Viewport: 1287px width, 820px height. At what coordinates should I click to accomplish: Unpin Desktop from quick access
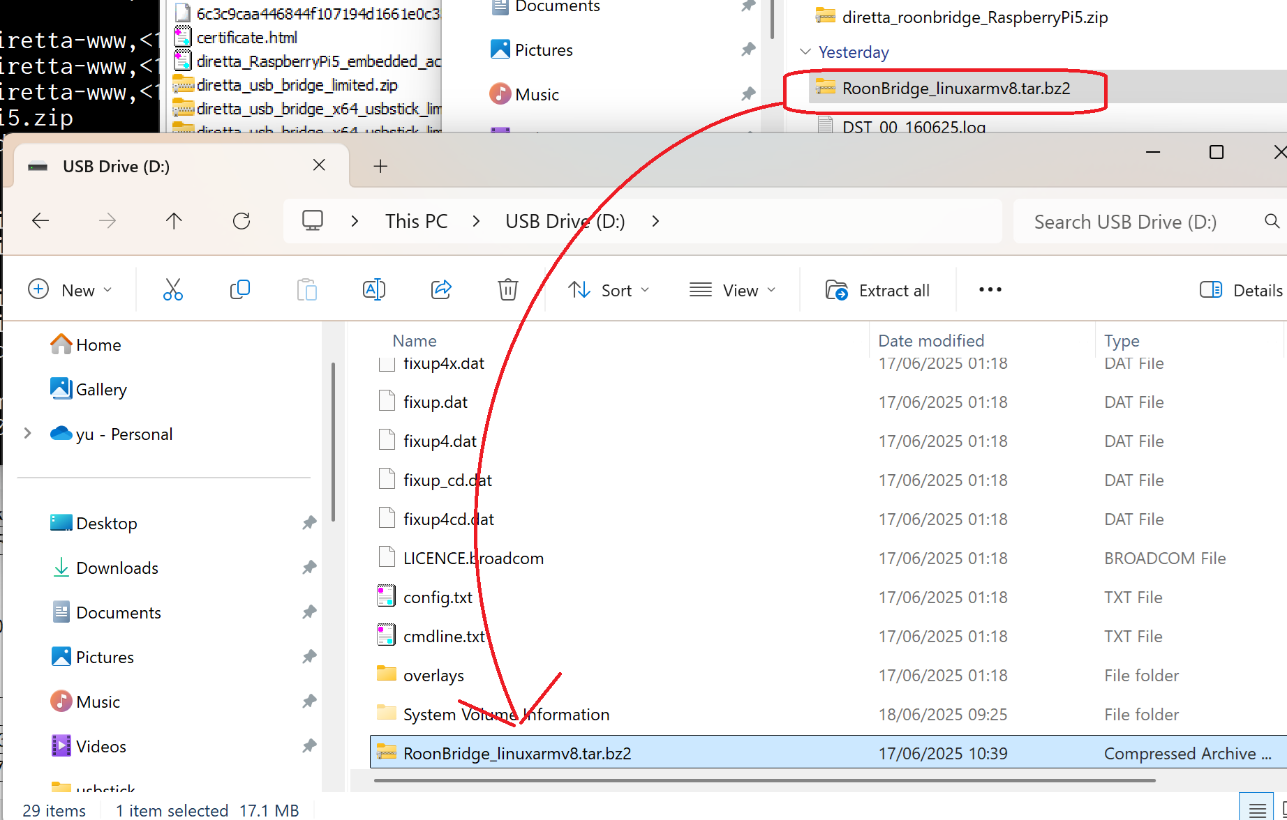tap(309, 523)
